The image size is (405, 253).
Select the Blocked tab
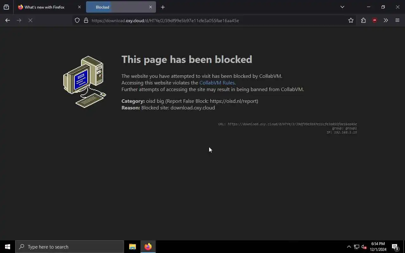tap(121, 7)
